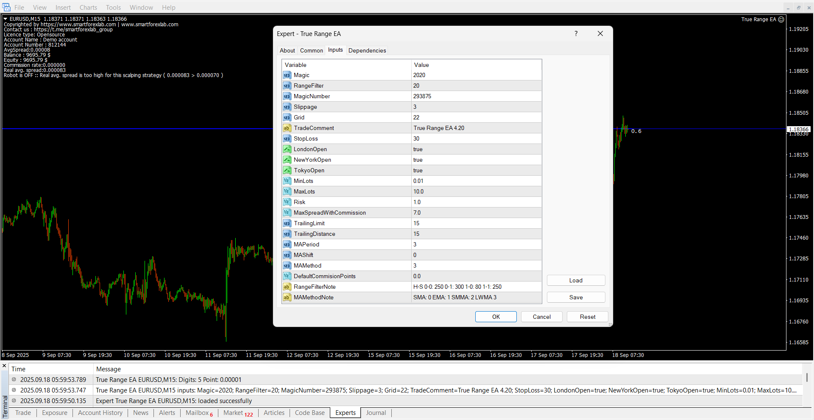Click the integer icon next to Magic
Image resolution: width=814 pixels, height=420 pixels.
pos(287,75)
